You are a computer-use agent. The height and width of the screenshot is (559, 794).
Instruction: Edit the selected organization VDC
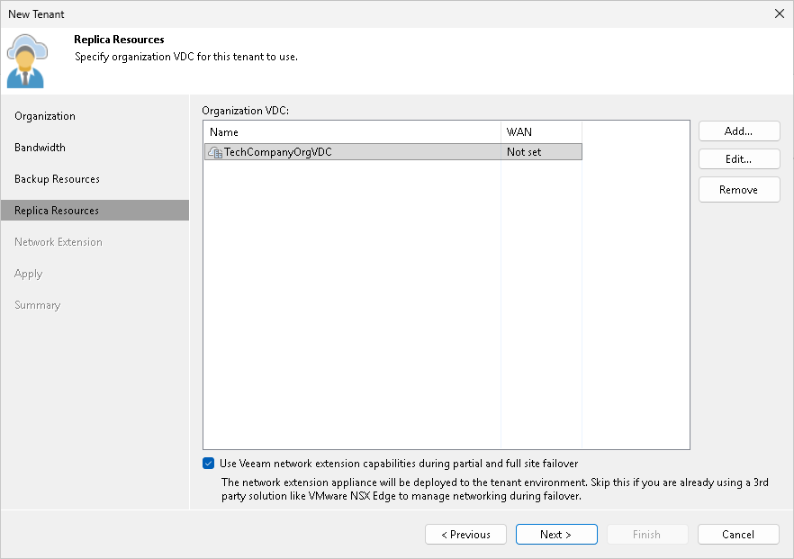click(x=738, y=159)
